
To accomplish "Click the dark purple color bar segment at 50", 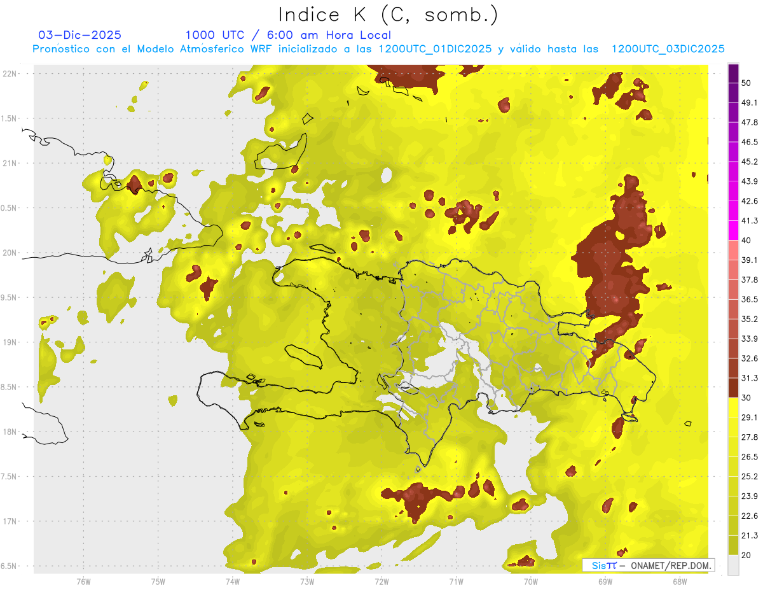I will pyautogui.click(x=733, y=73).
